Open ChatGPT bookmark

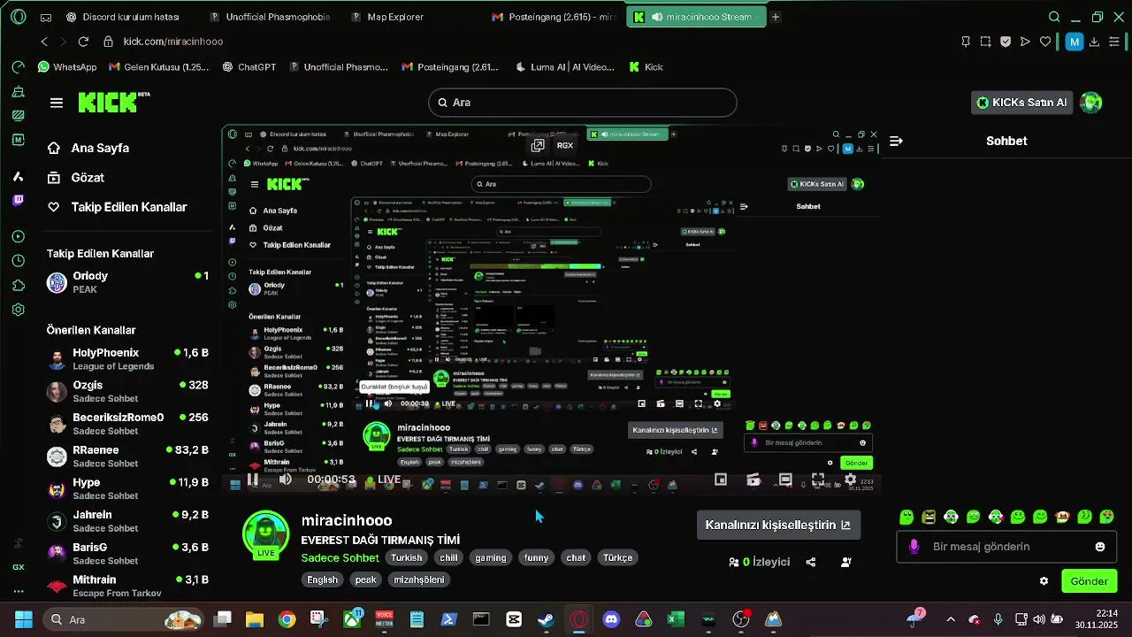pos(249,67)
